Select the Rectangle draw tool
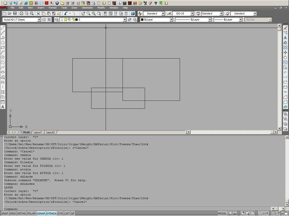289x216 pixels. 3,48
